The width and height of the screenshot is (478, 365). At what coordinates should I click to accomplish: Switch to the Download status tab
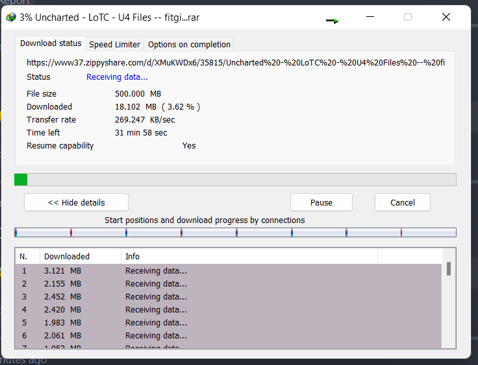coord(51,43)
